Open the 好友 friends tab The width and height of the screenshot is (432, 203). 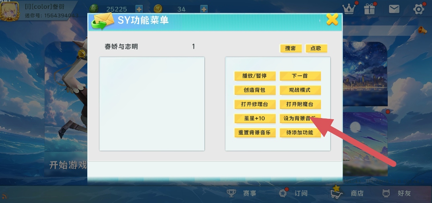pos(397,193)
